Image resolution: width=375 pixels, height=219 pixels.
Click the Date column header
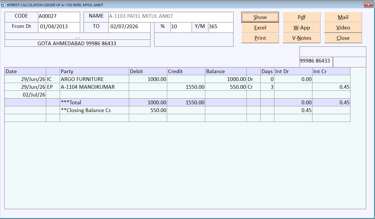25,71
